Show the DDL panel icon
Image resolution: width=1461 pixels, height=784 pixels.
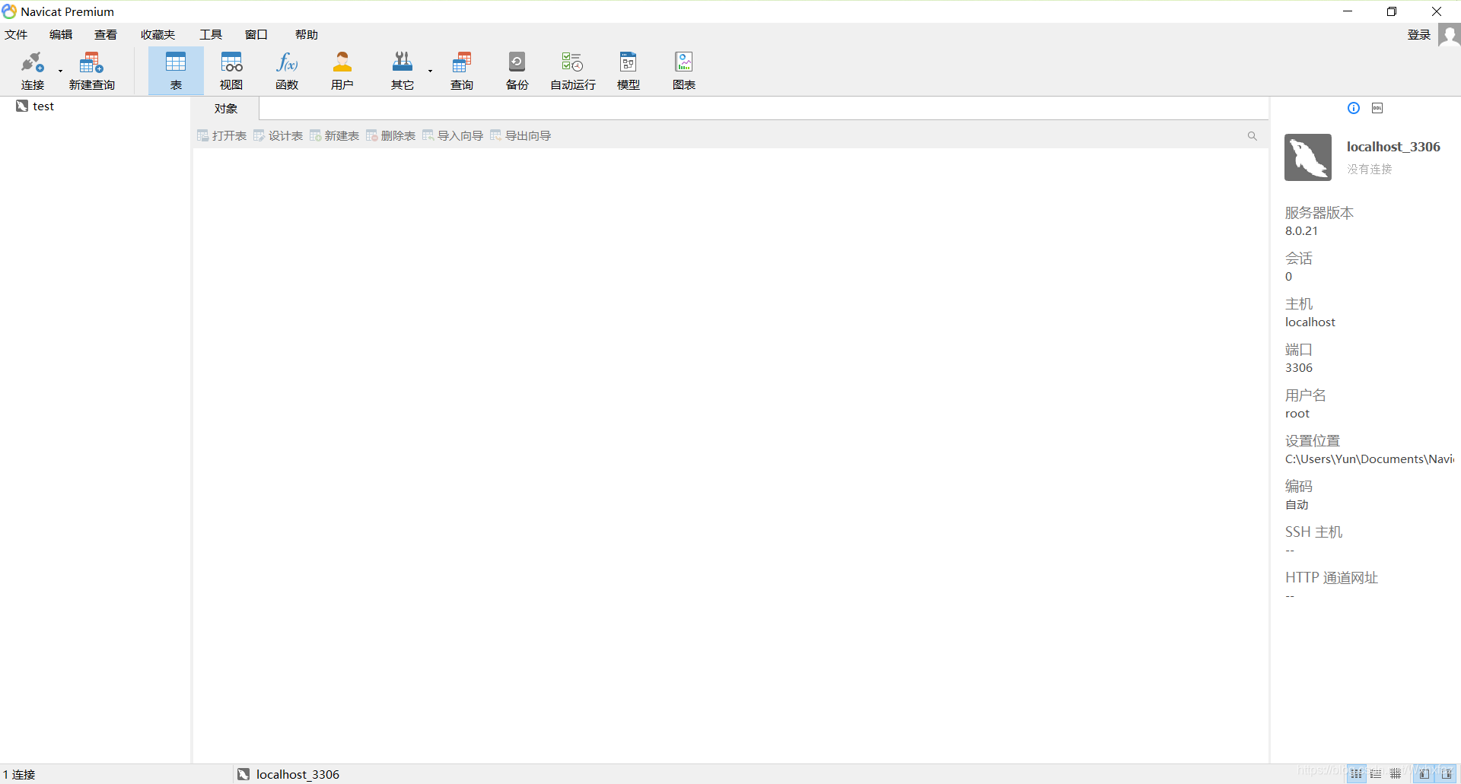pyautogui.click(x=1377, y=108)
